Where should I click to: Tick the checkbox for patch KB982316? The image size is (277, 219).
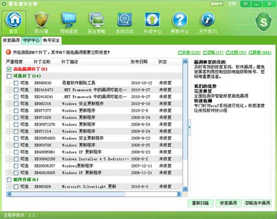(16, 104)
